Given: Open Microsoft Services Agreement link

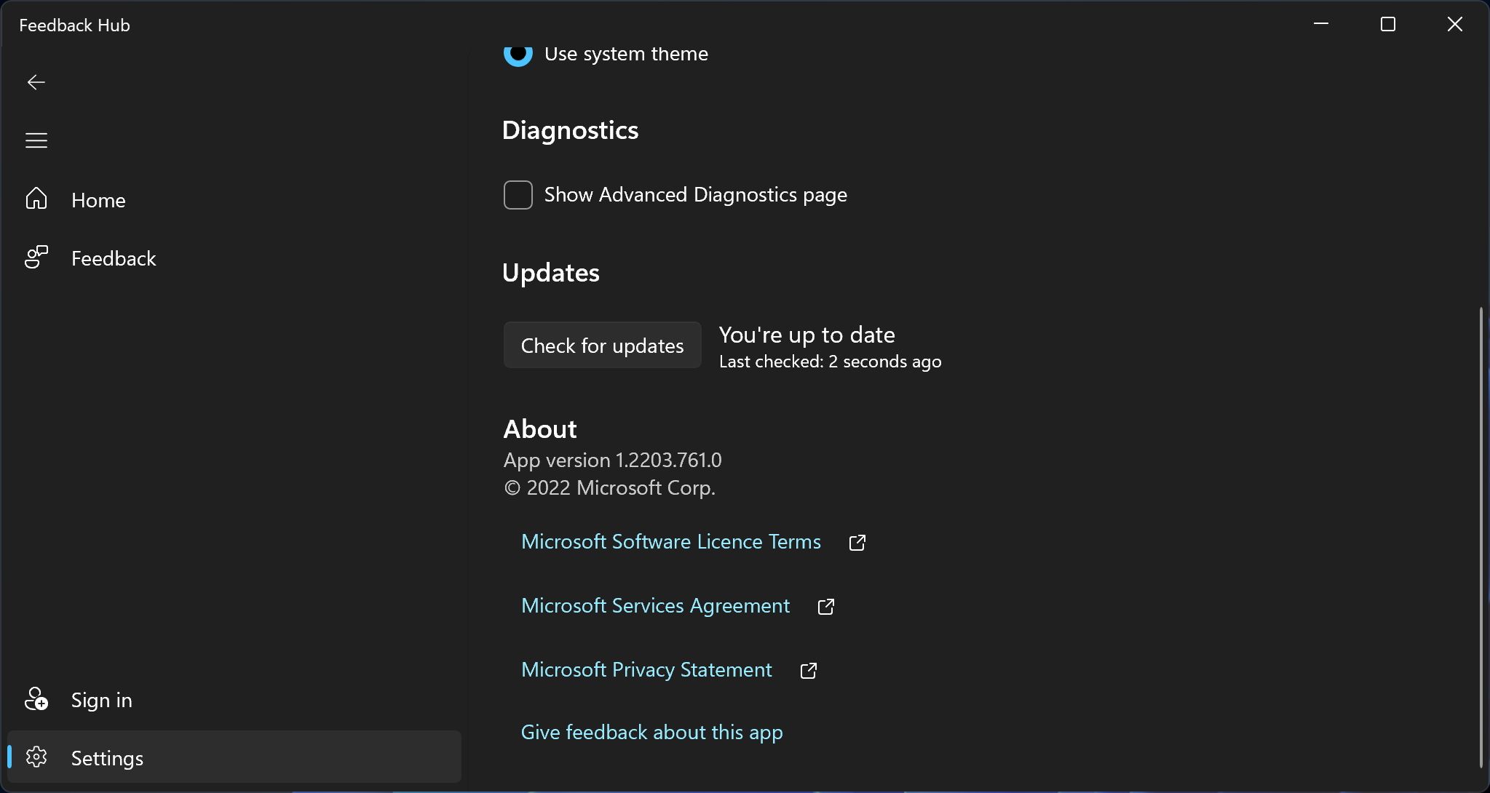Looking at the screenshot, I should coord(655,606).
